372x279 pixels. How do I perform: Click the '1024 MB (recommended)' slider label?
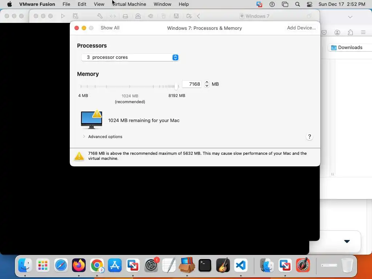point(130,99)
